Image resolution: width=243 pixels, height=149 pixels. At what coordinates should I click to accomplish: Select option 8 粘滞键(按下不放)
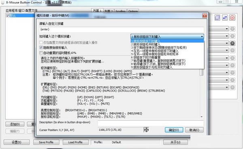(167, 64)
